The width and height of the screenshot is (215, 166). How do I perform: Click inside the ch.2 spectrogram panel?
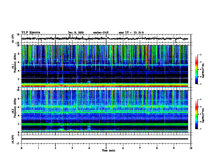[105, 111]
